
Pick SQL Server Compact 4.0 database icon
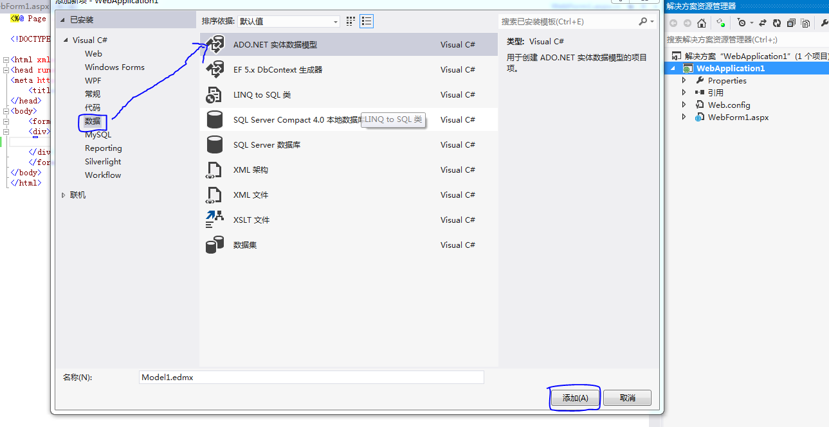point(214,120)
